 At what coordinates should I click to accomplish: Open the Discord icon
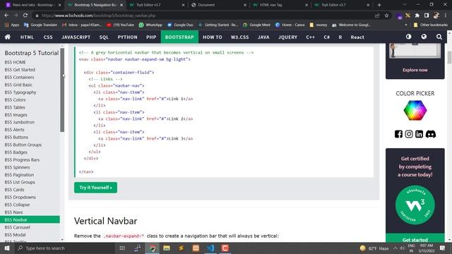(431, 134)
